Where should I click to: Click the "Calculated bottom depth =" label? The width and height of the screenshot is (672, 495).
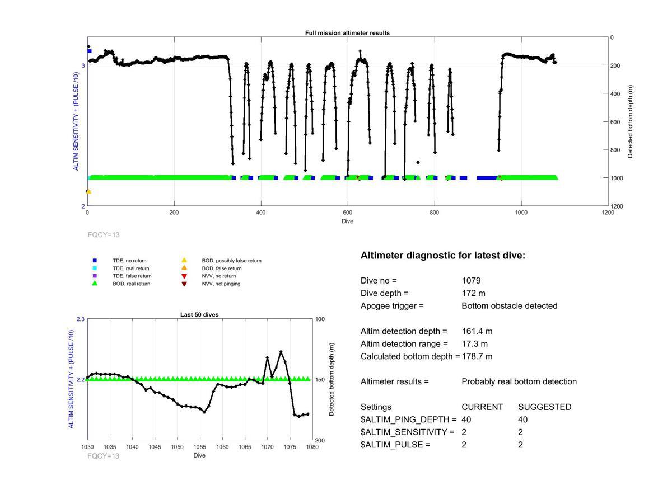pyautogui.click(x=410, y=356)
